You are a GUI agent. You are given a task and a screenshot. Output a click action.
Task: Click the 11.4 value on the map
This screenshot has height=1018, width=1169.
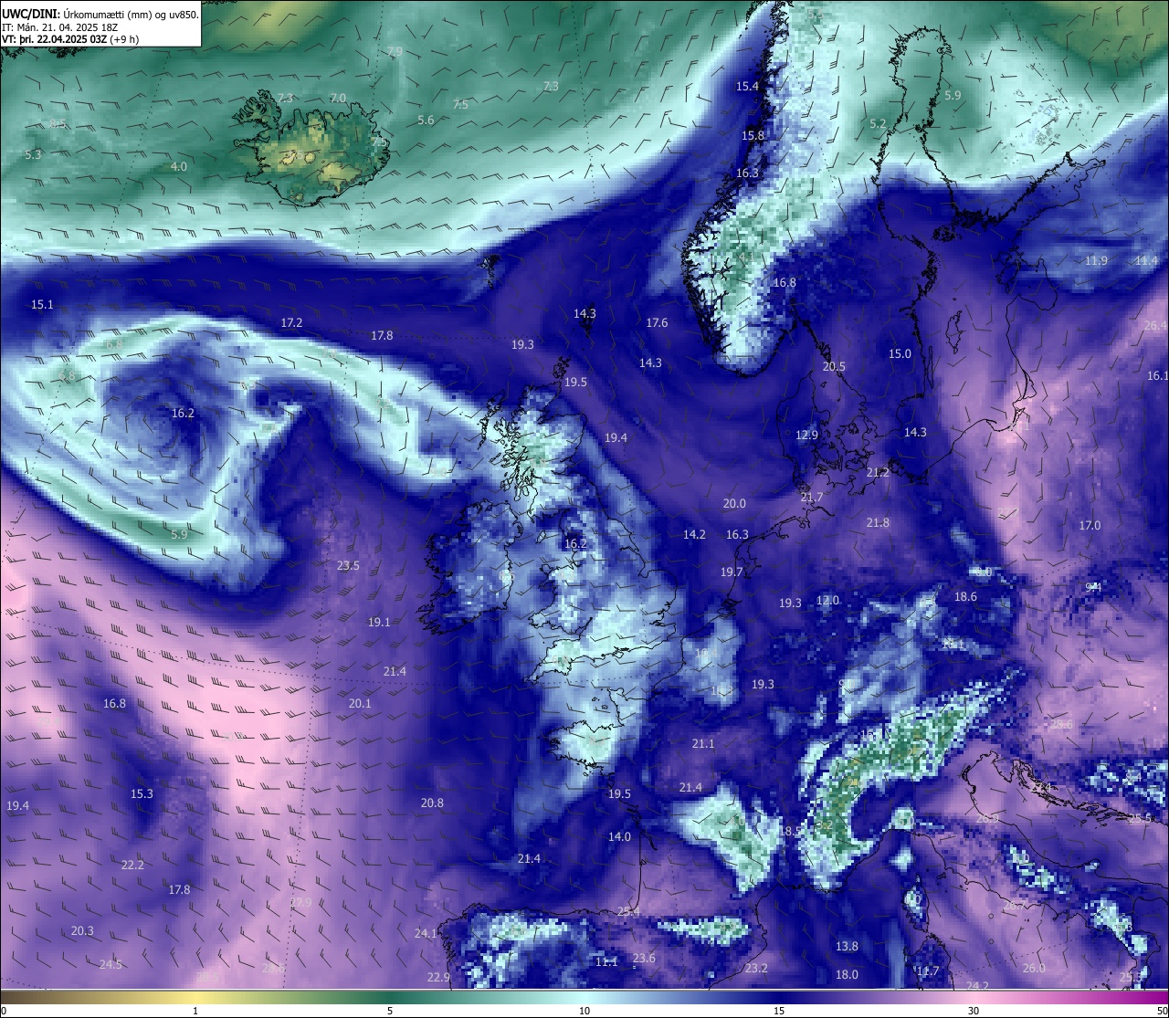click(x=1146, y=261)
